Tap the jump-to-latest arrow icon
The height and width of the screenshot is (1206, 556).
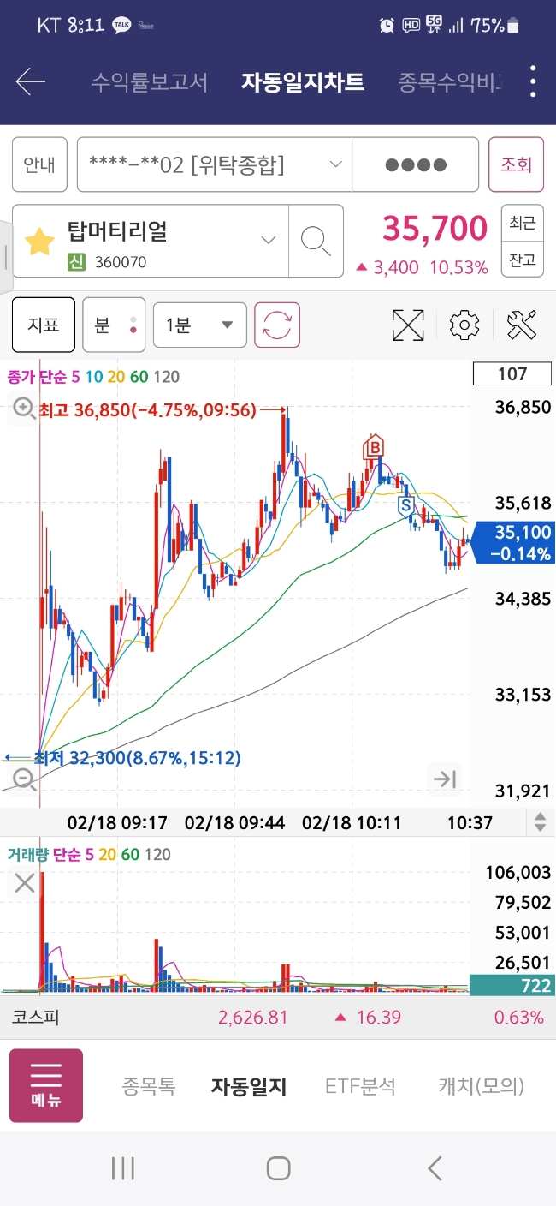pos(445,779)
